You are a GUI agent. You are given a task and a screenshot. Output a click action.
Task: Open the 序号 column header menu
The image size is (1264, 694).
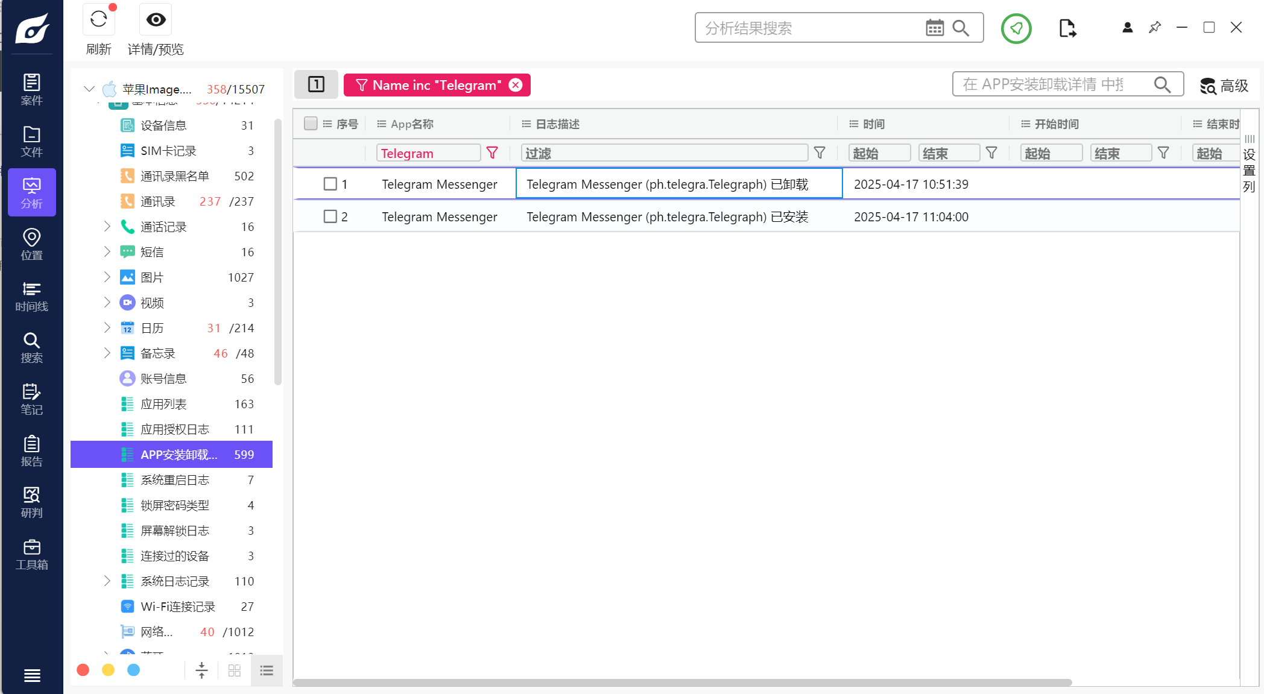[x=327, y=124]
